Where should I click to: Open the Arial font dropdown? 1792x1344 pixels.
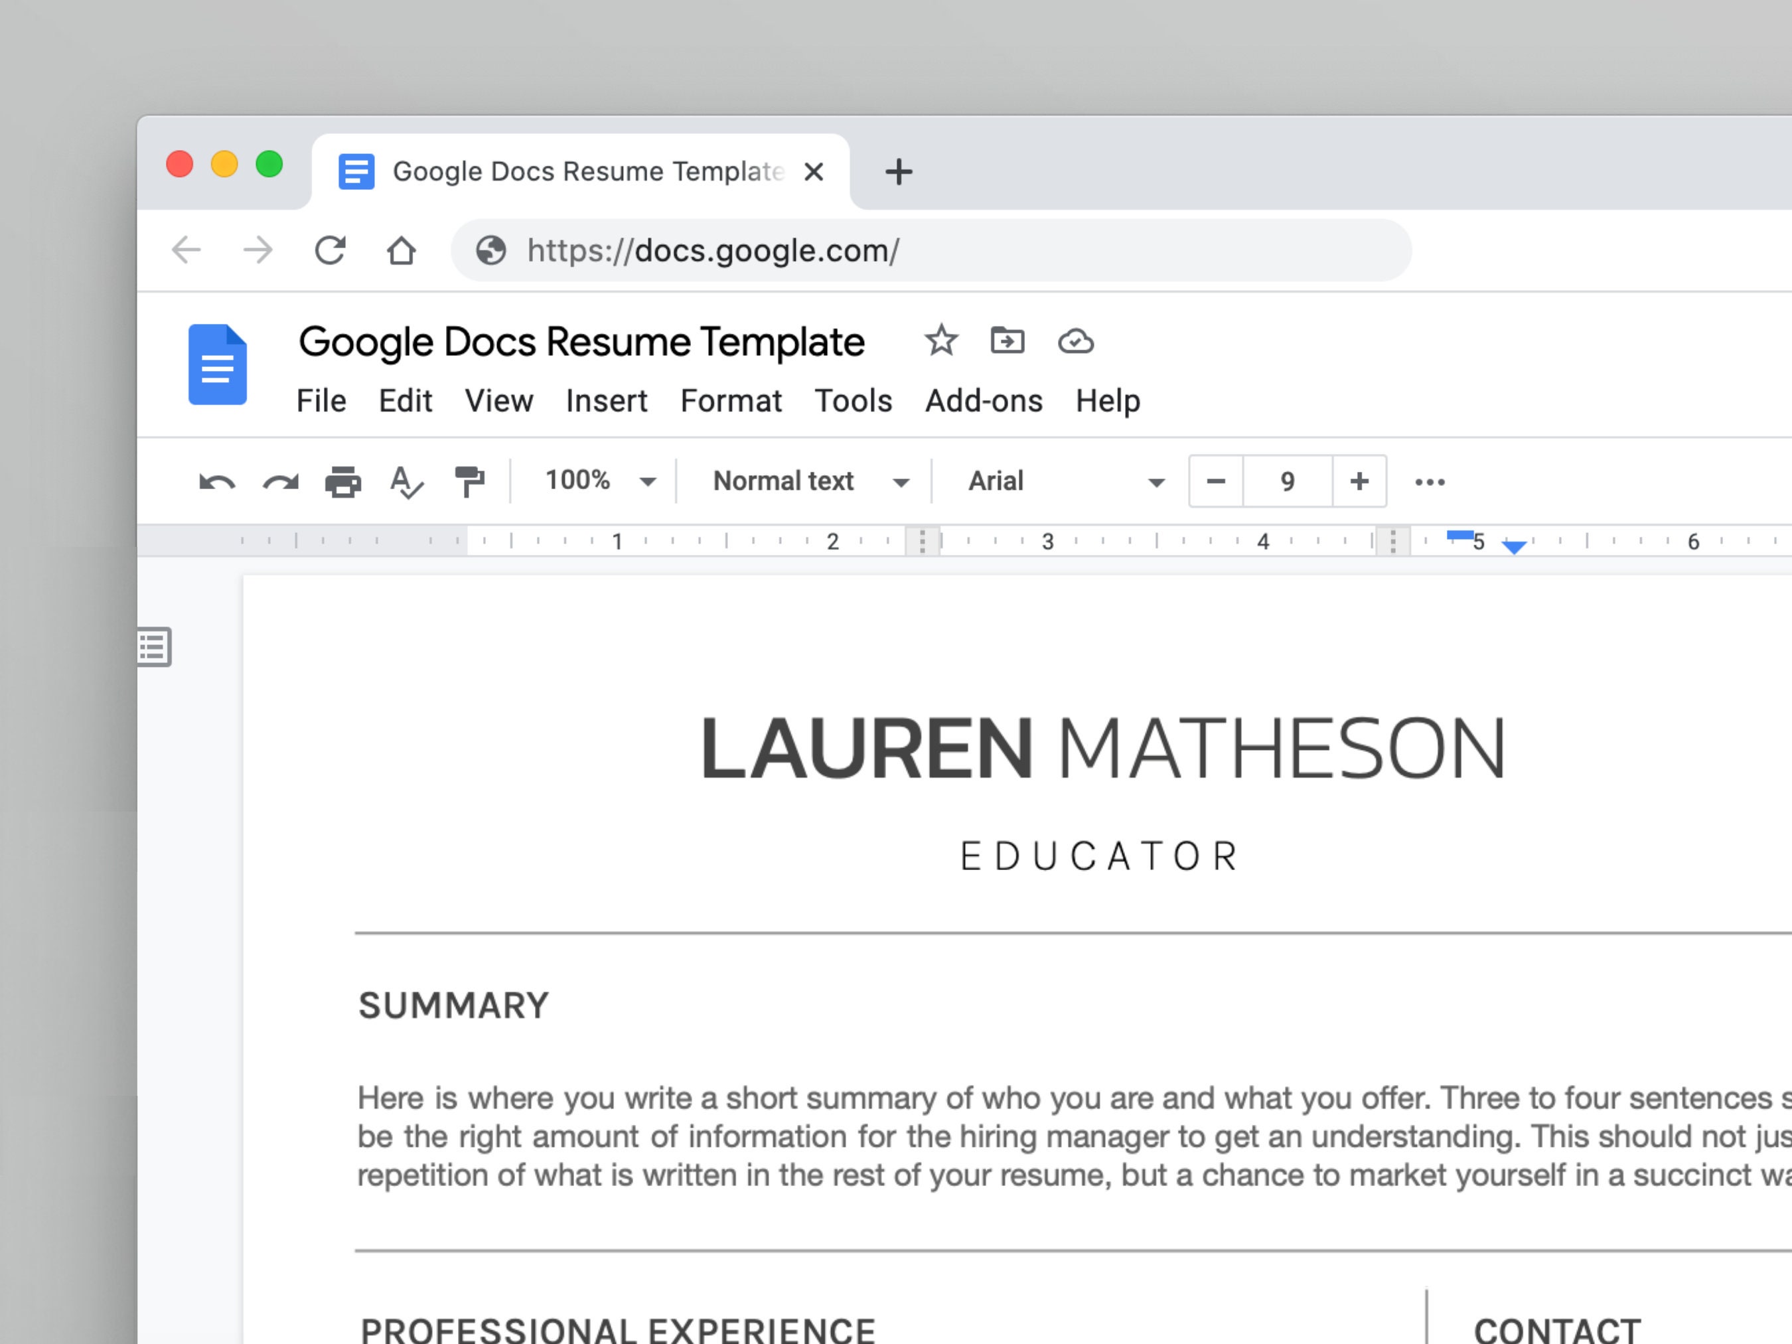pyautogui.click(x=1061, y=481)
